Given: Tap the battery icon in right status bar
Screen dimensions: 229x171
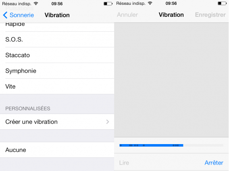Looking at the screenshot, I should [222, 3].
